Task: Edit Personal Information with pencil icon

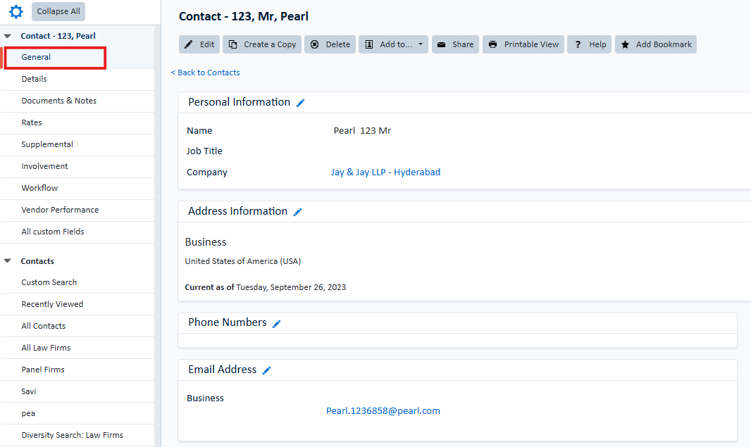Action: 301,103
